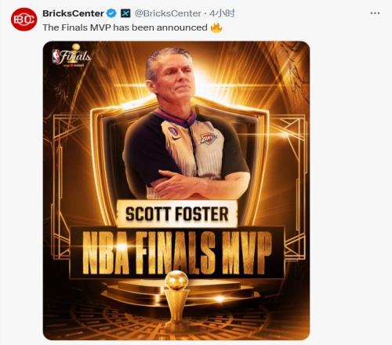Click the square affiliate badge beside checkmark
Screen dimensions: 392x345
[x=125, y=13]
